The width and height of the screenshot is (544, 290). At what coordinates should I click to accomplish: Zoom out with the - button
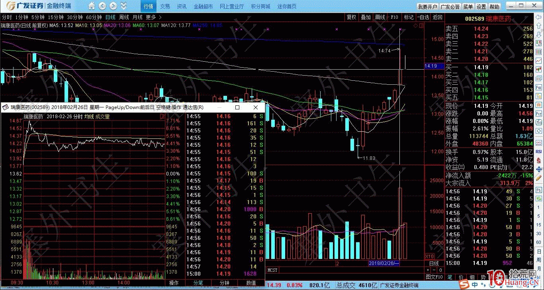[x=434, y=270]
